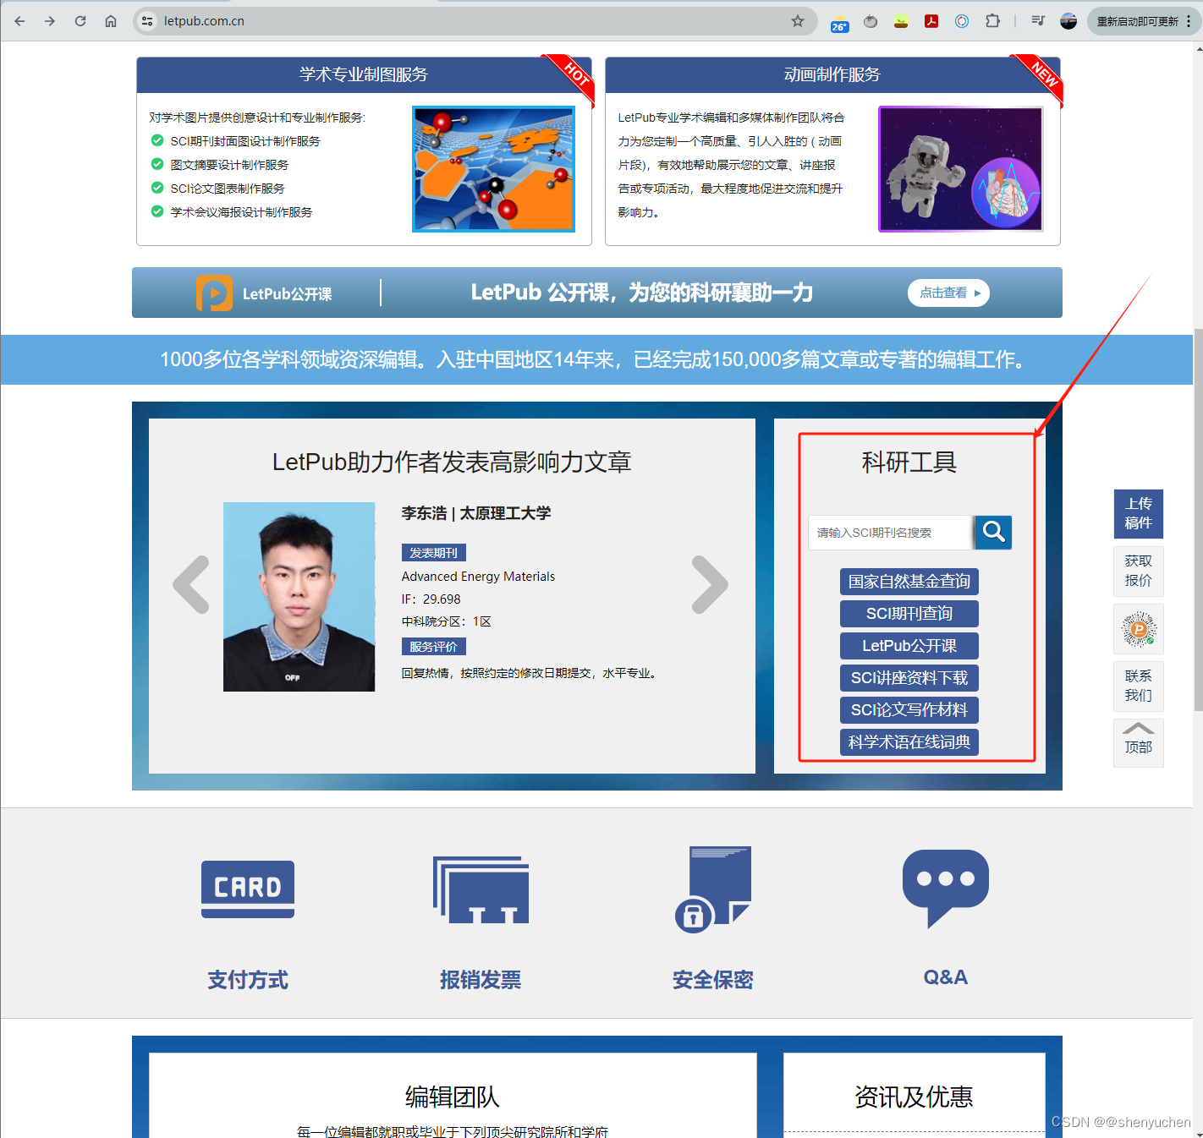Screen dimensions: 1203x1138
Task: Click 学术会议海报设计制作服务 item
Action: (x=241, y=212)
